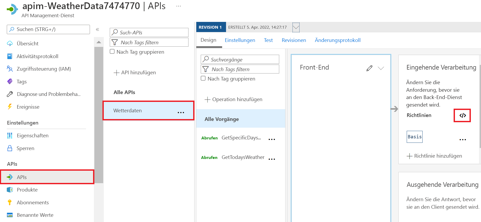Viewport: 481px width, 222px height.
Task: Select the GetSpecificDays operation
Action: [241, 138]
